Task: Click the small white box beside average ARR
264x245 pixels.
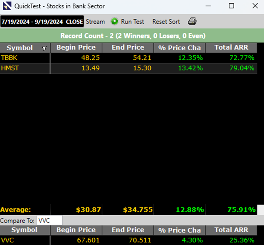Action: click(260, 210)
